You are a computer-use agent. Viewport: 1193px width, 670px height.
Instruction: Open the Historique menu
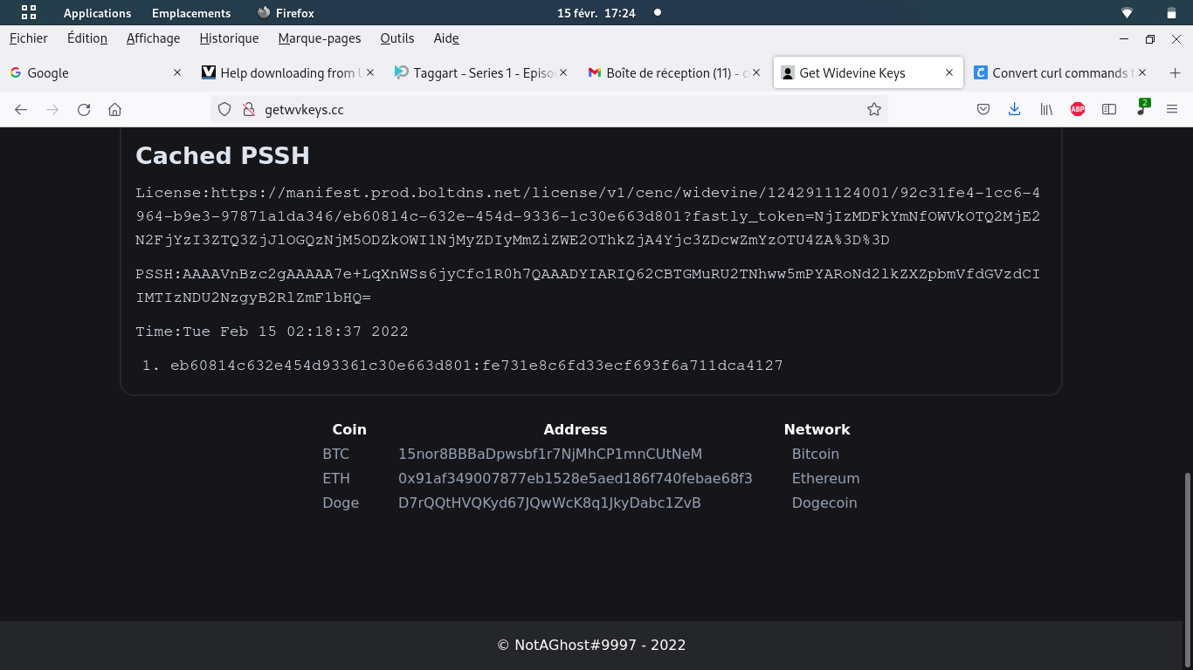tap(229, 38)
